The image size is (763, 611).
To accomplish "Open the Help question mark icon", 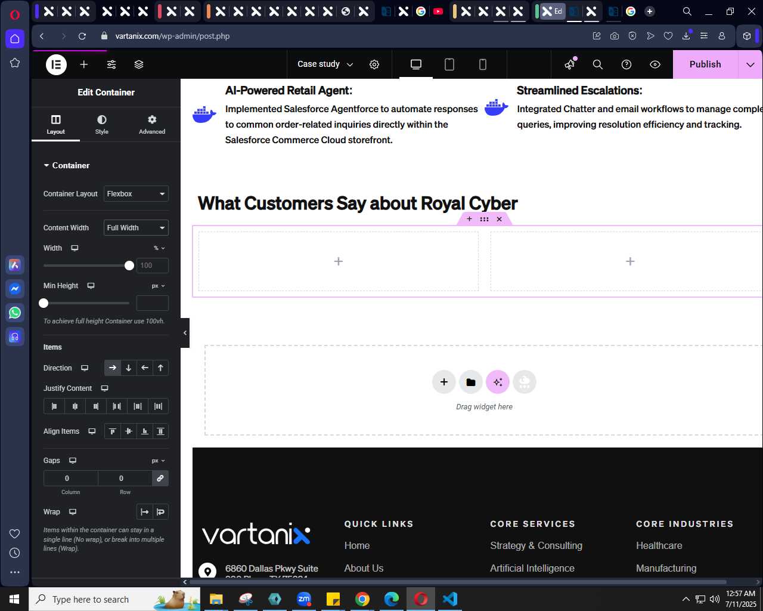I will coord(626,64).
